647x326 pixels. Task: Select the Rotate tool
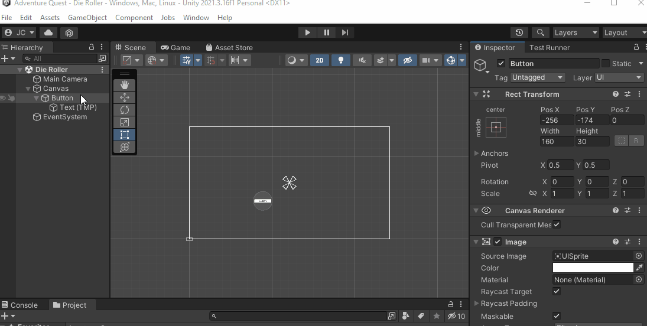coord(124,110)
